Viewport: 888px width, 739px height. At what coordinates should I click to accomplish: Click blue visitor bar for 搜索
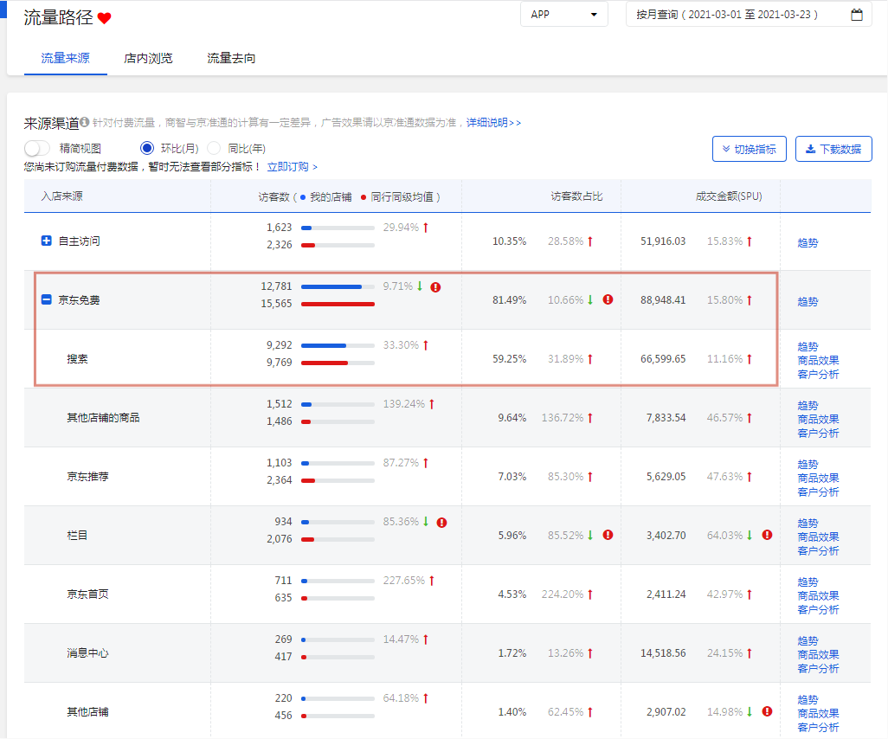coord(324,345)
